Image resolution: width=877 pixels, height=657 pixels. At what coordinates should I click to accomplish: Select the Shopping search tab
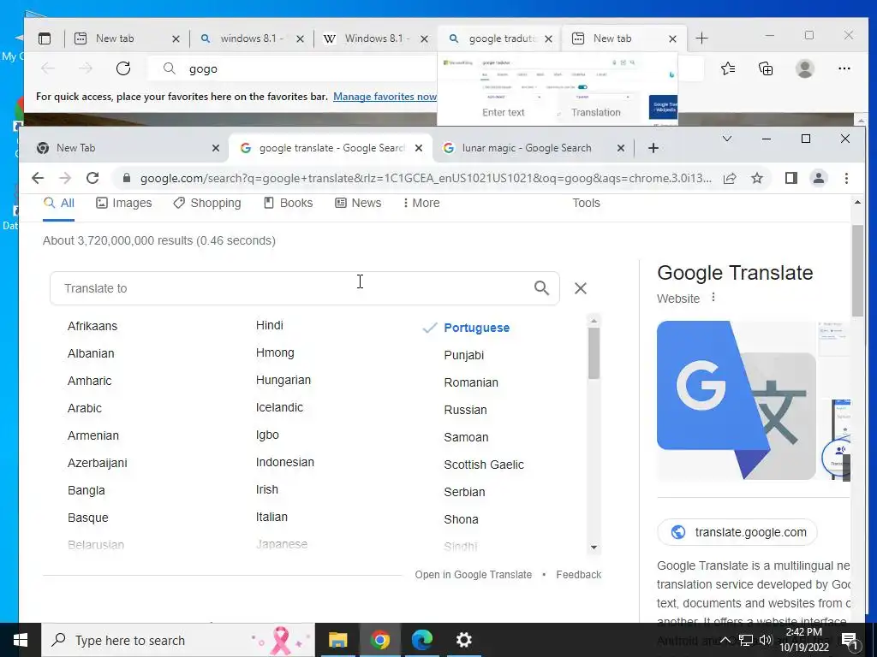207,203
